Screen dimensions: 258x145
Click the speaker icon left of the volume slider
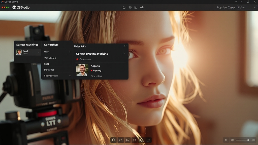pyautogui.click(x=232, y=140)
